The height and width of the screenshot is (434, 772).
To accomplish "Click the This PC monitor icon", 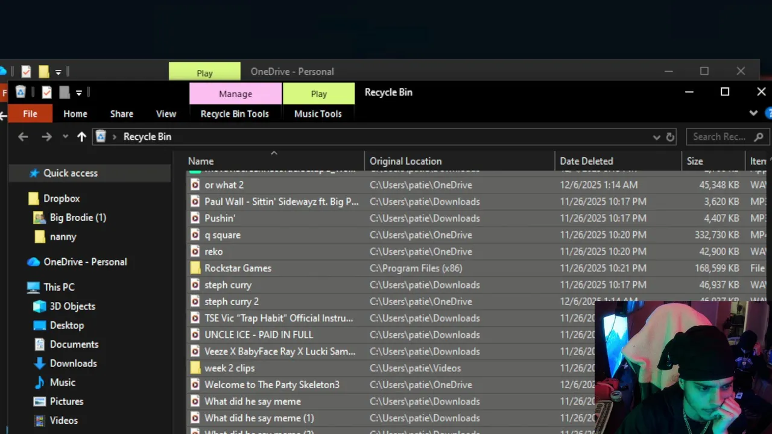I will click(x=33, y=287).
